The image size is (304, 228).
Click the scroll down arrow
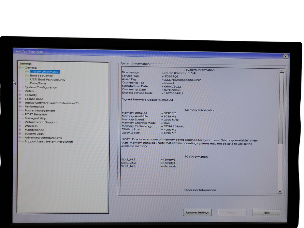[280, 192]
